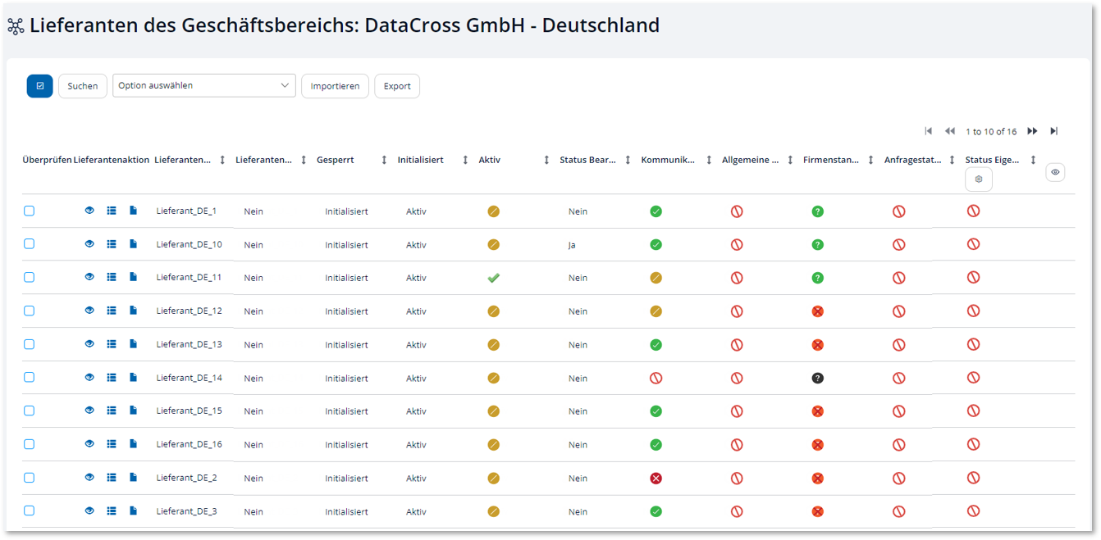Check the checkbox for Lieferant_DE_1
1101x540 pixels.
(30, 211)
